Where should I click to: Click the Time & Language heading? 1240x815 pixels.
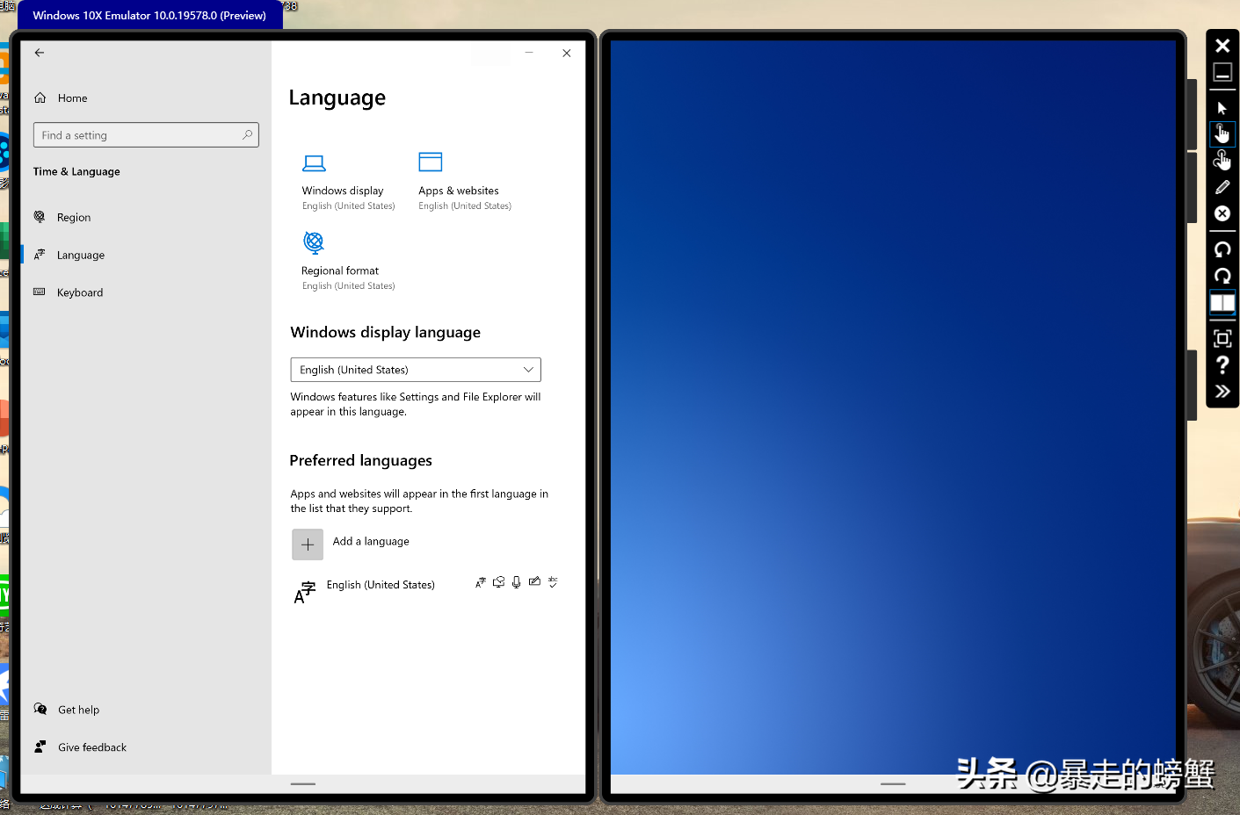76,172
